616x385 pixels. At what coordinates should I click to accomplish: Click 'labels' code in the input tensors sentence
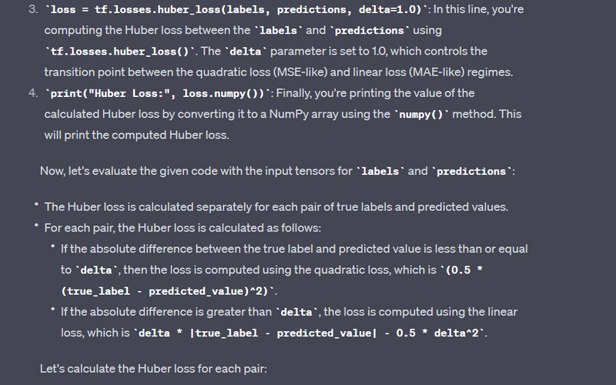tap(380, 171)
